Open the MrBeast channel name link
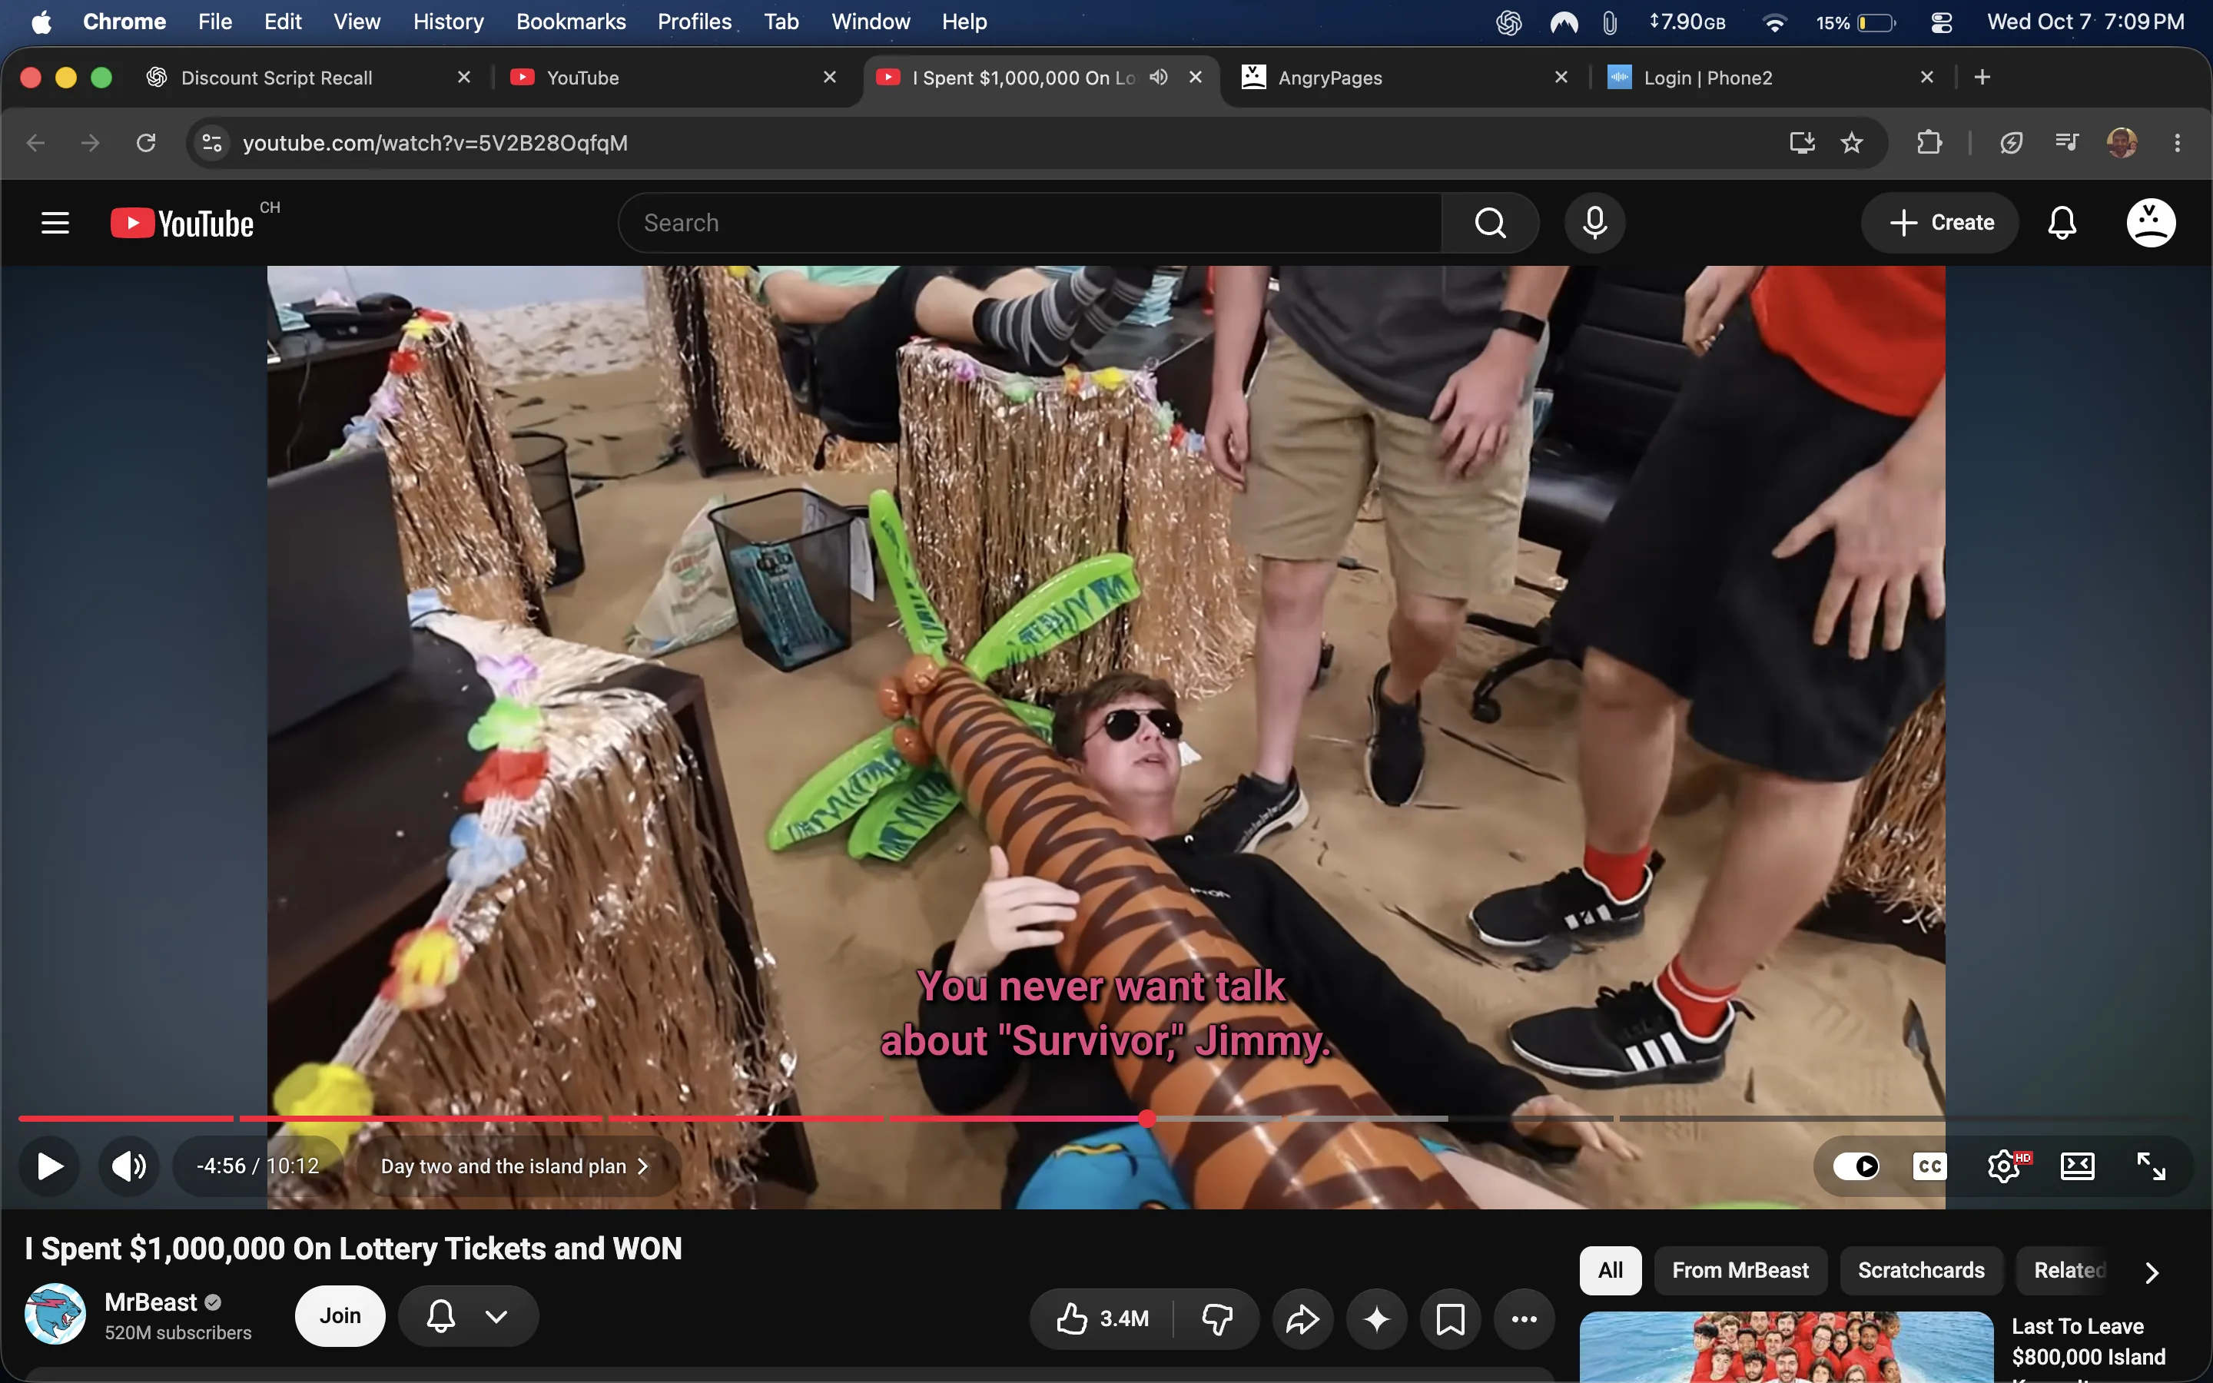 coord(151,1302)
